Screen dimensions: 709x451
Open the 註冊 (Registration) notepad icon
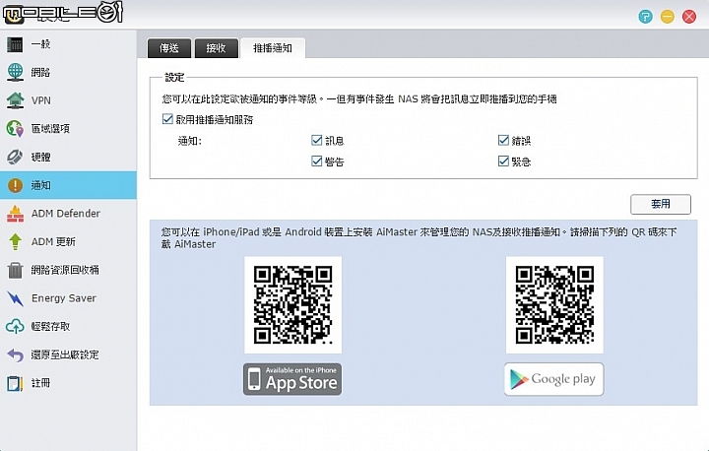pos(15,383)
